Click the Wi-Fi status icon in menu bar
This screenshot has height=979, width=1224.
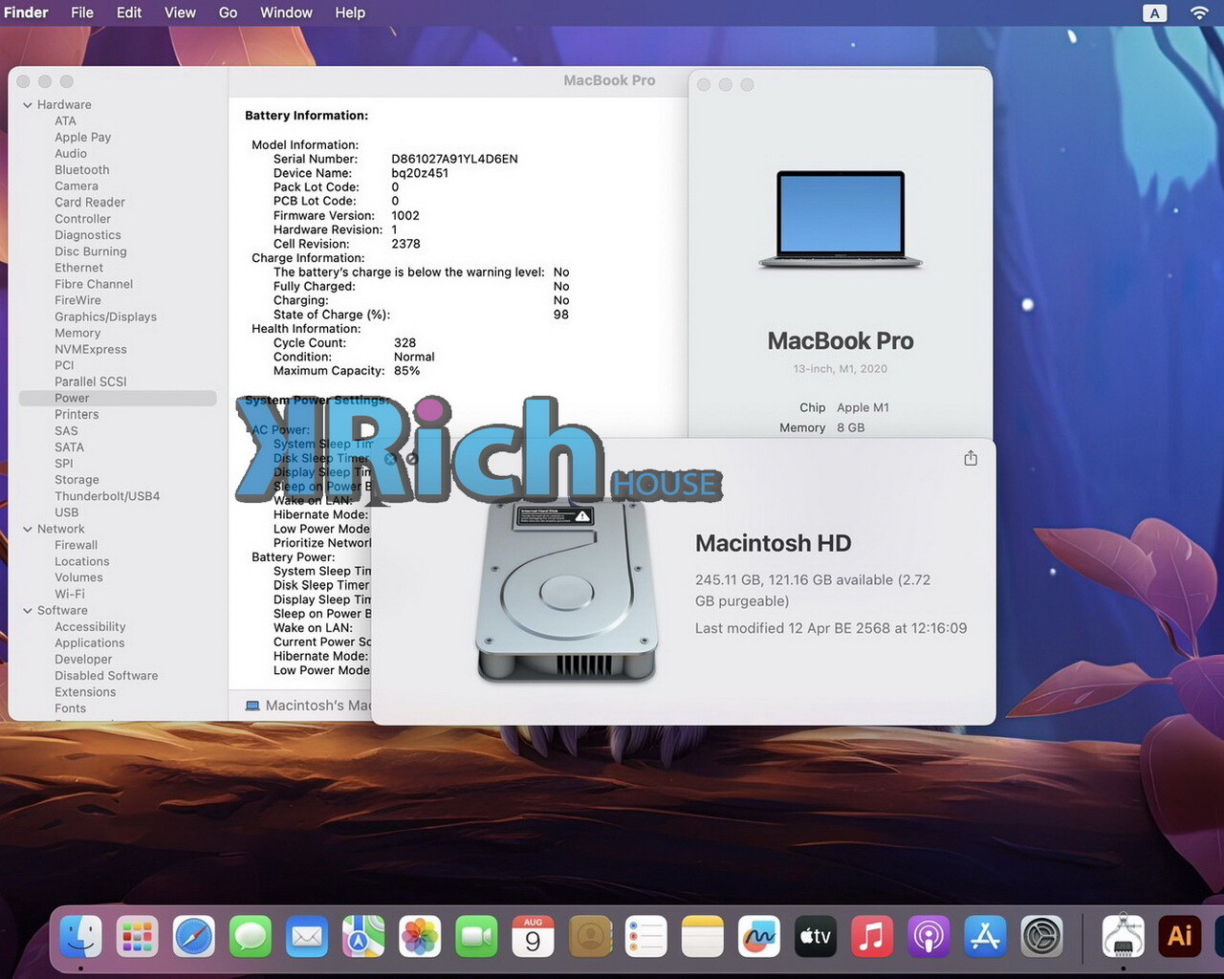[x=1198, y=12]
